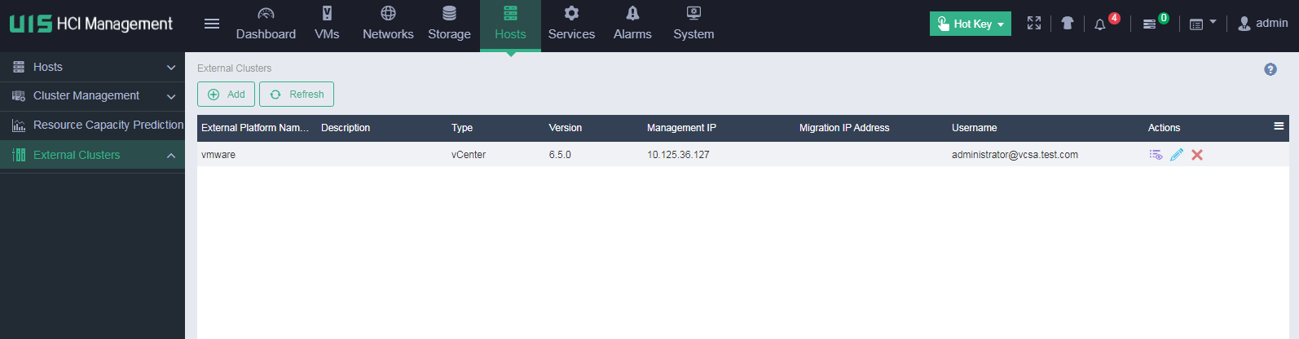Click the management IP 10.125.36.127

point(678,155)
